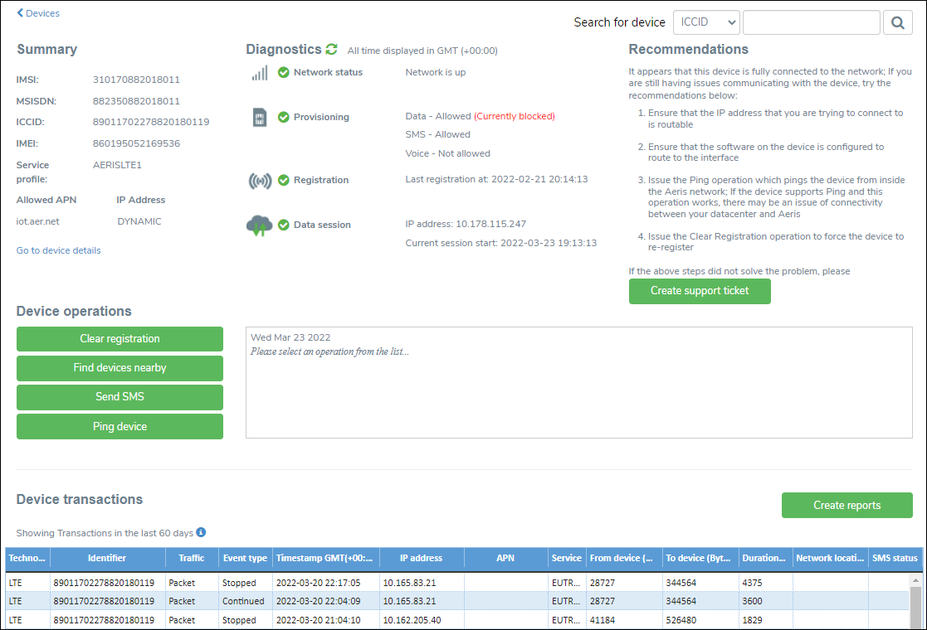Click the Send SMS button
The image size is (927, 630).
click(120, 397)
